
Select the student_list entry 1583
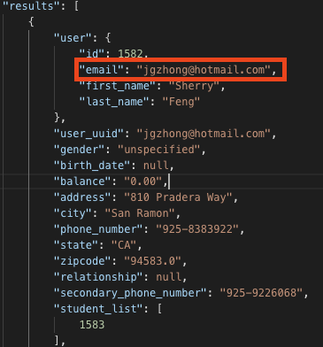click(92, 325)
